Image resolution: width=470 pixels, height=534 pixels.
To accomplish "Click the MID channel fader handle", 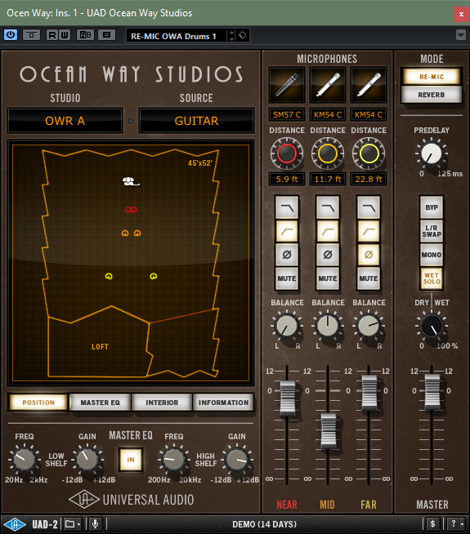I will pyautogui.click(x=329, y=431).
